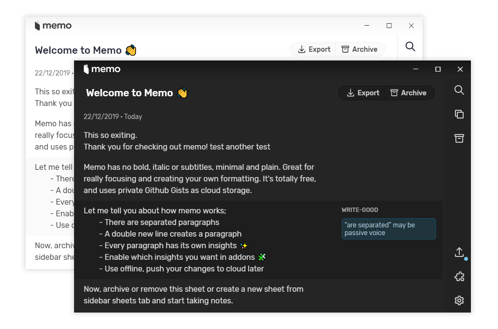The image size is (498, 329).
Task: Open search in the background memo window
Action: click(410, 46)
